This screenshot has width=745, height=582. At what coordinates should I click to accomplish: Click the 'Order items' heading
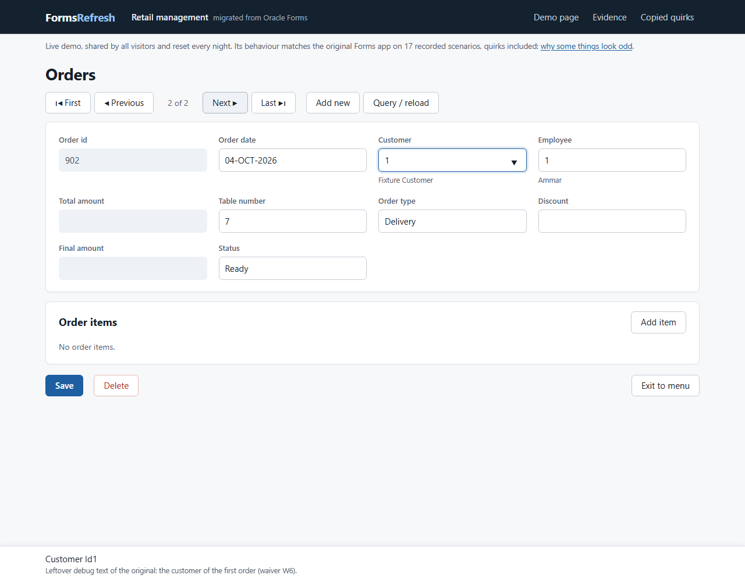tap(88, 322)
